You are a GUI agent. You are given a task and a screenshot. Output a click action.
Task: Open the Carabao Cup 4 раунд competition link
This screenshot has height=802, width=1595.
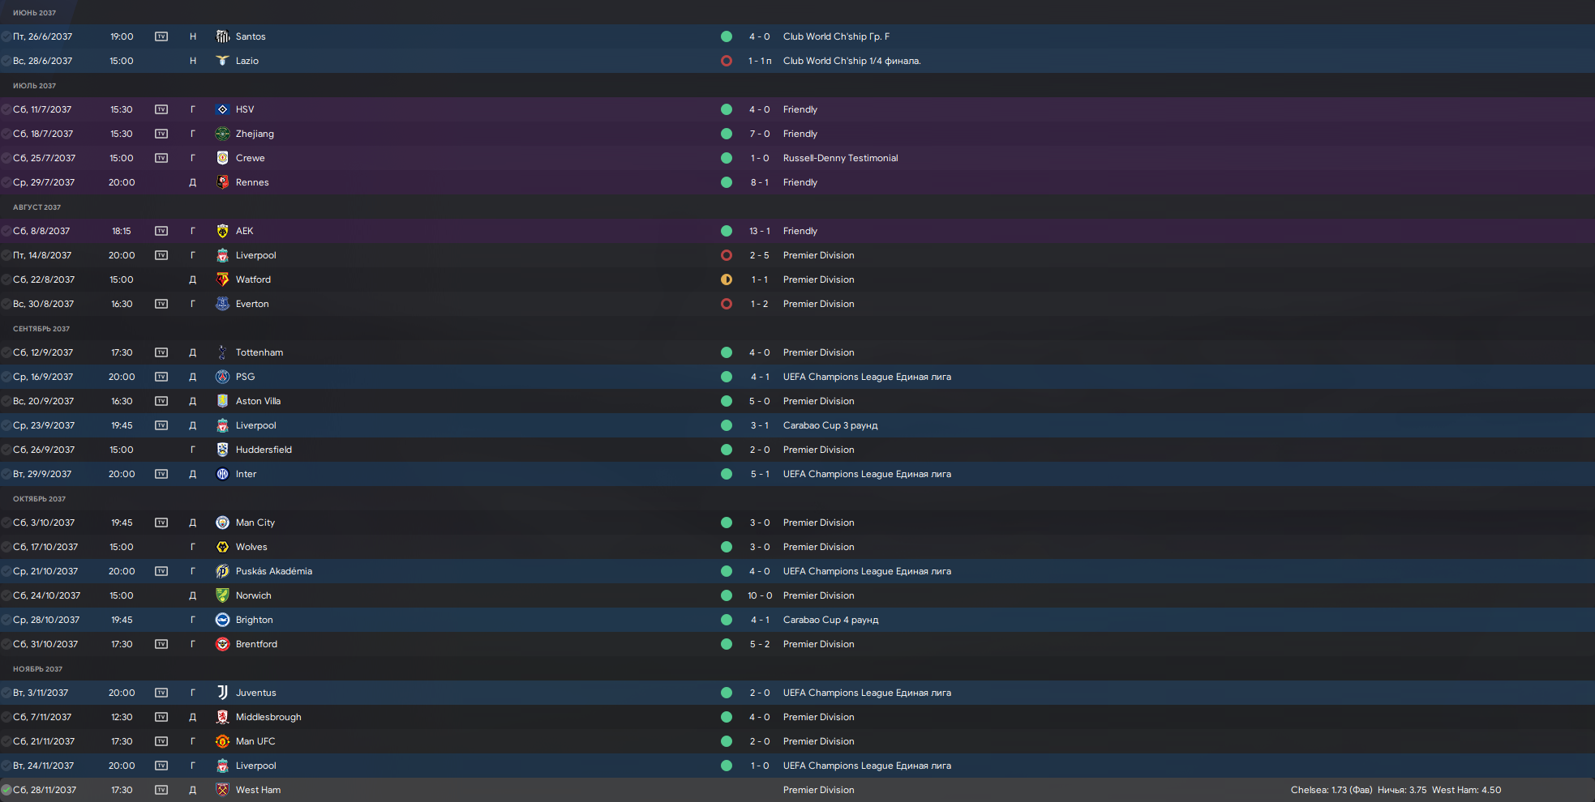point(830,620)
